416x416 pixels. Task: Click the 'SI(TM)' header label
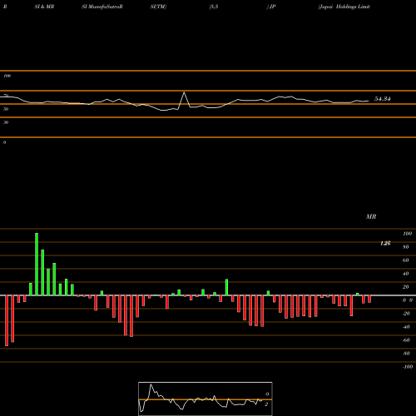click(158, 7)
